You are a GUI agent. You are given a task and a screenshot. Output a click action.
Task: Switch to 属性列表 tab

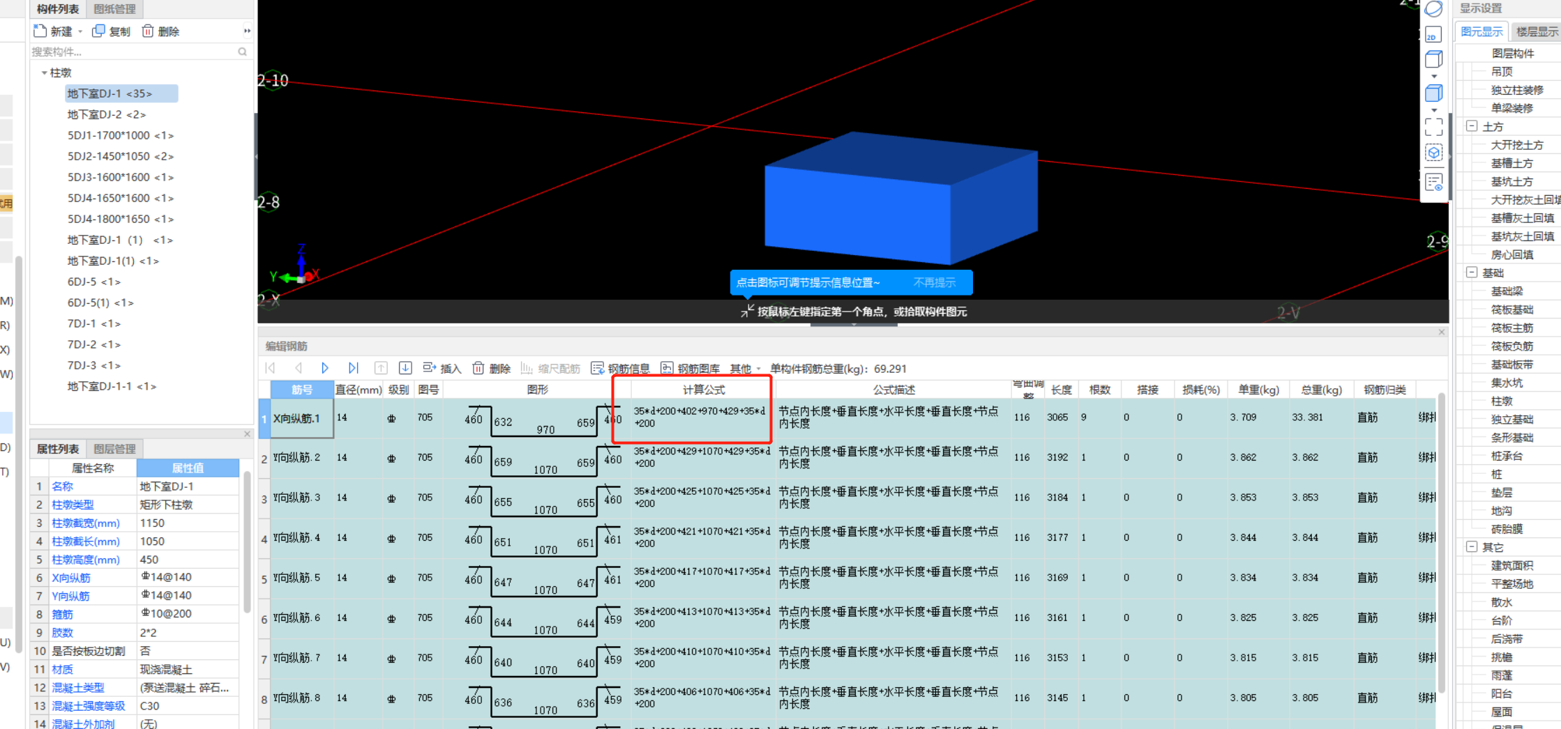[58, 449]
